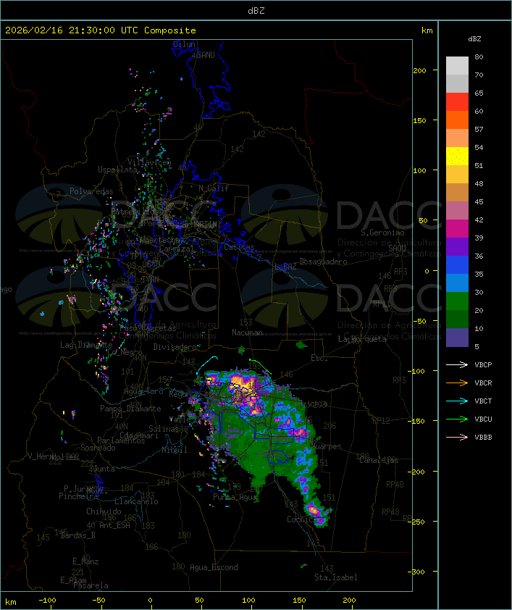Click the VBBB legend label
This screenshot has height=610, width=512.
(483, 438)
